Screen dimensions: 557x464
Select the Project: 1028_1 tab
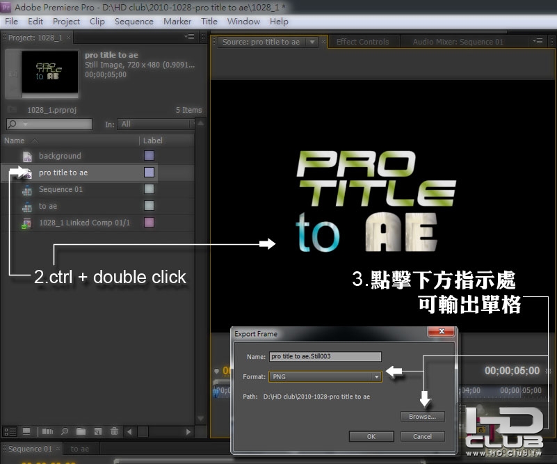[x=35, y=38]
